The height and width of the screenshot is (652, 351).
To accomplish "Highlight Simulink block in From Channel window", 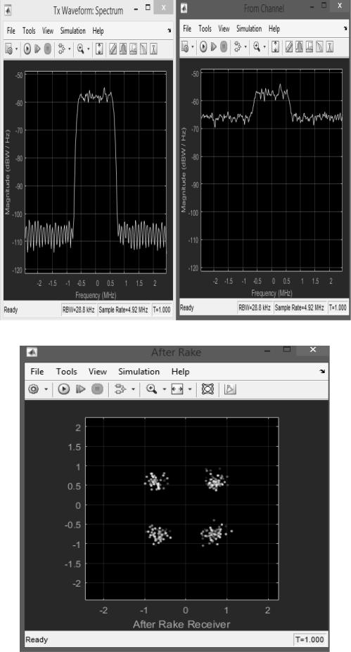I will tap(238, 46).
